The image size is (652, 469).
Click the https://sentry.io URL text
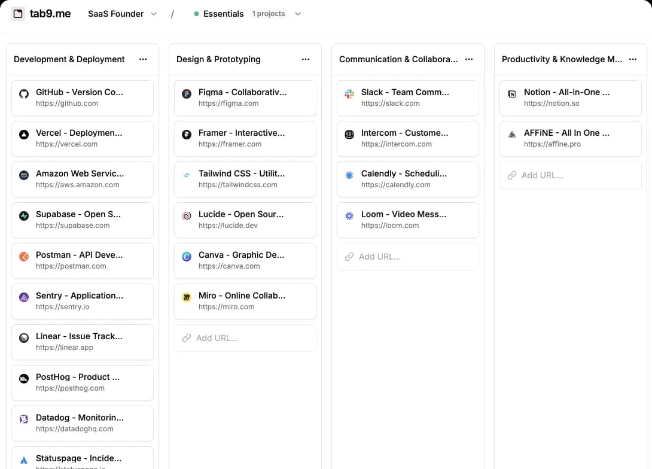[62, 307]
